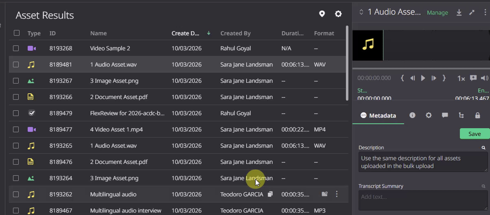490x215 pixels.
Task: Switch to the Metadata tab
Action: click(378, 116)
